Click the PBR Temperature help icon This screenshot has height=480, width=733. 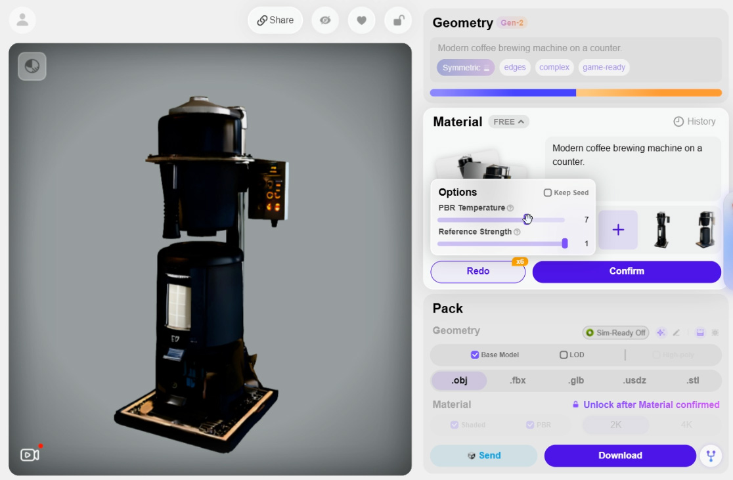click(510, 208)
